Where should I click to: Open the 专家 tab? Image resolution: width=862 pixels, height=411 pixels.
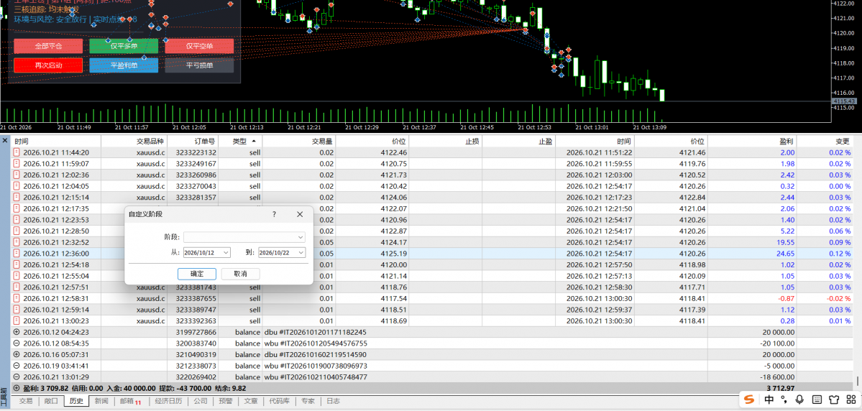(x=308, y=401)
